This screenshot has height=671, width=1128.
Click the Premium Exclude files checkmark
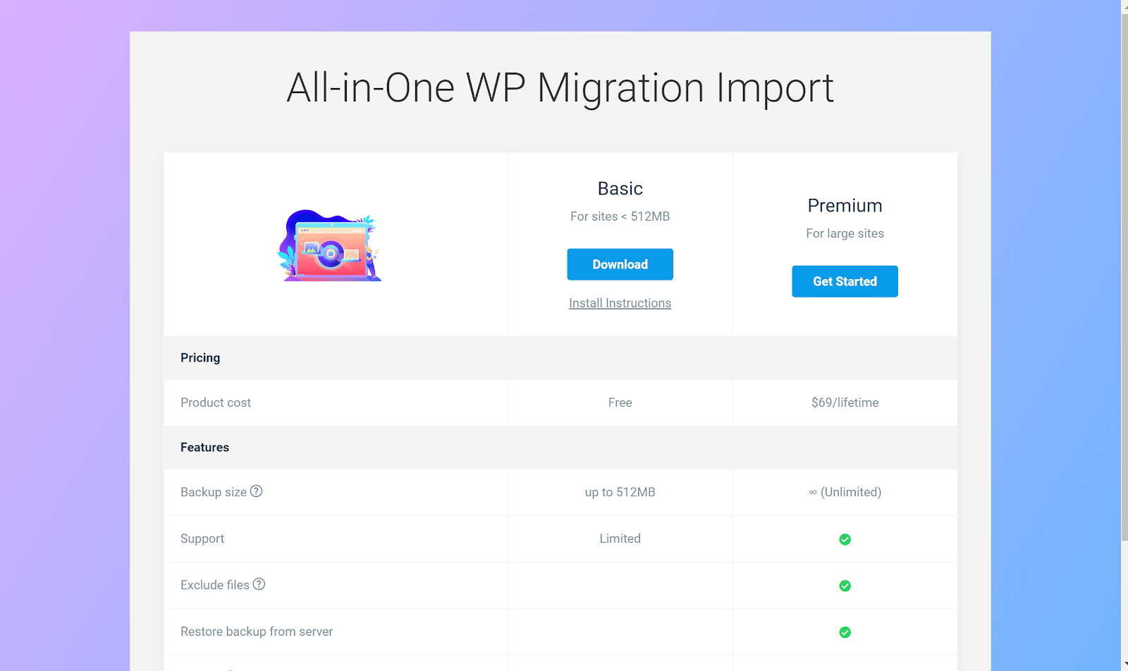coord(845,586)
